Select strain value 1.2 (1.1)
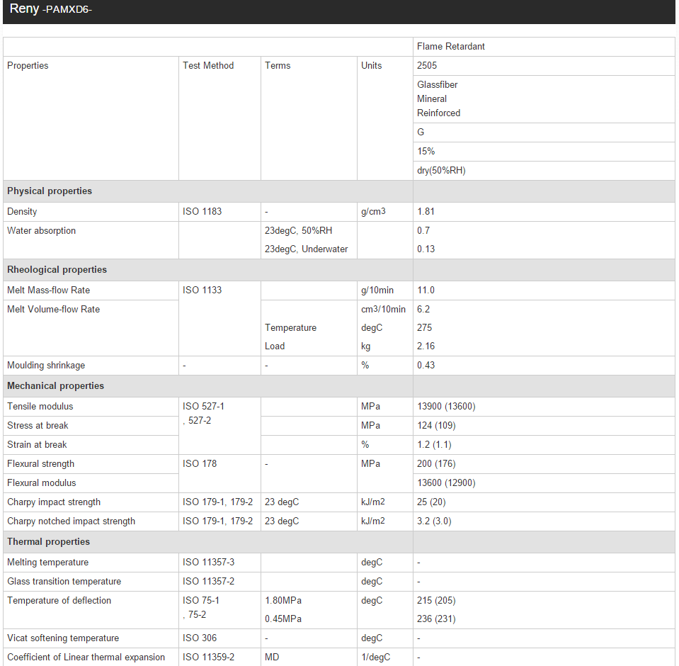Image resolution: width=679 pixels, height=666 pixels. click(434, 444)
